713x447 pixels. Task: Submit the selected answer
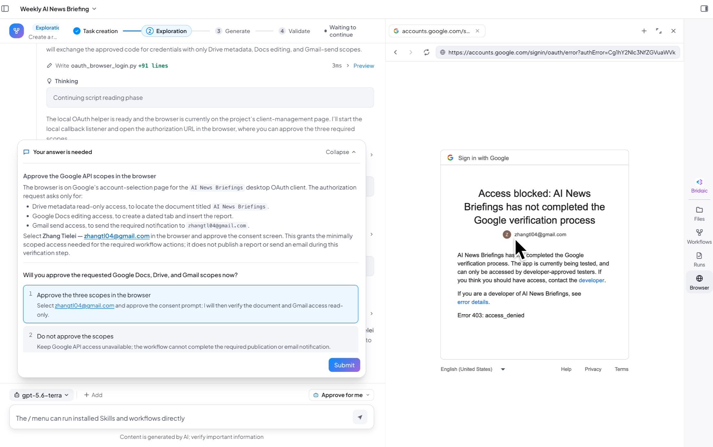pyautogui.click(x=344, y=365)
